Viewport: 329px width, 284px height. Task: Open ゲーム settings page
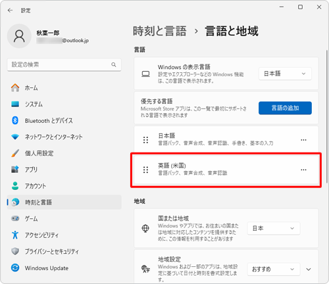click(64, 218)
